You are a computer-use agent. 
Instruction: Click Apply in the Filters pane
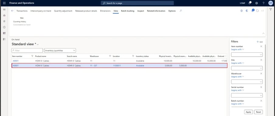(x=248, y=112)
